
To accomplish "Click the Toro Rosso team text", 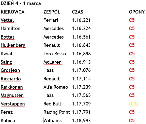I will pyautogui.click(x=55, y=54).
